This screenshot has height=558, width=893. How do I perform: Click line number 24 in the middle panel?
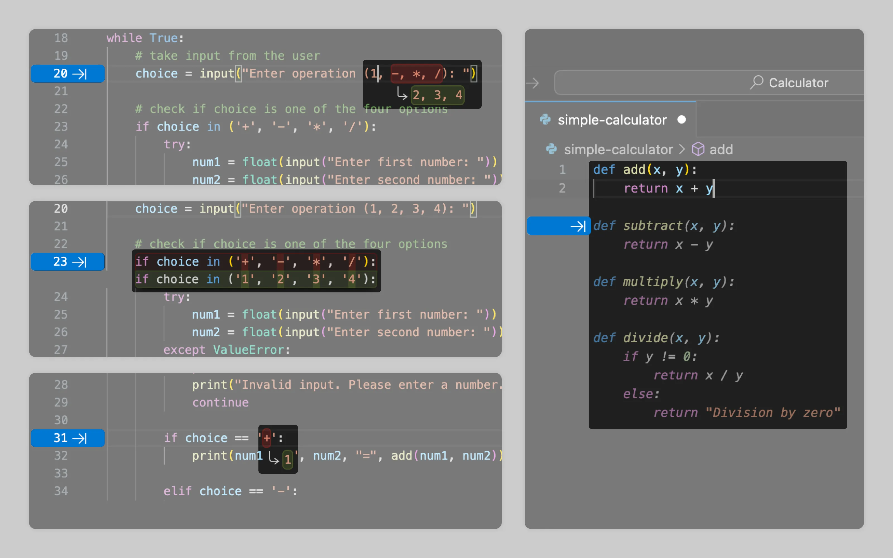61,297
